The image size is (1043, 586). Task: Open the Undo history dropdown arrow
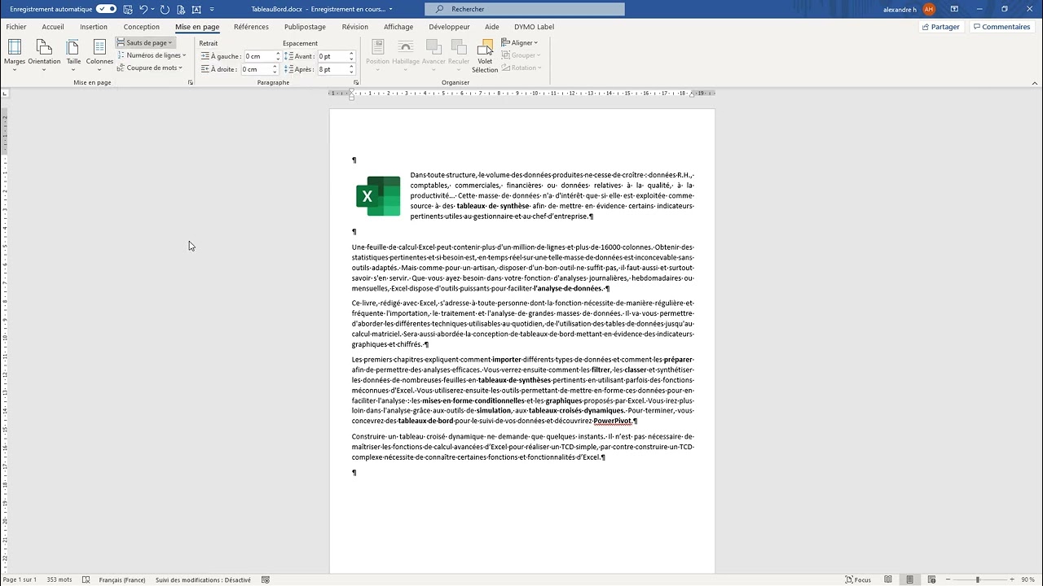tap(152, 9)
